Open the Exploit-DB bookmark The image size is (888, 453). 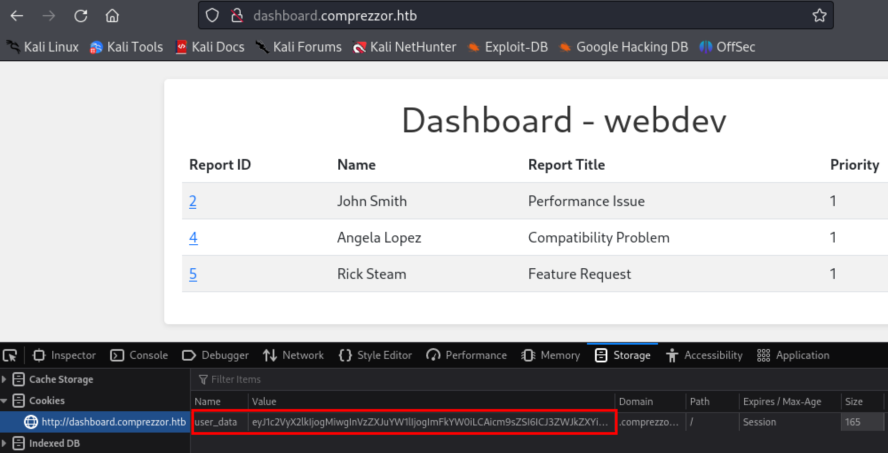(x=508, y=47)
